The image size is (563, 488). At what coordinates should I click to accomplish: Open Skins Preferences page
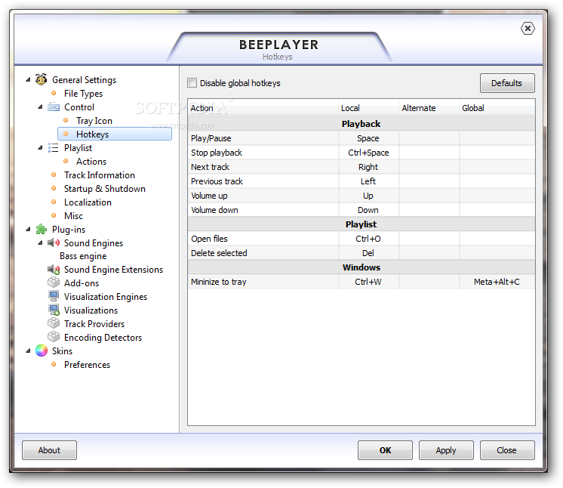click(x=87, y=365)
